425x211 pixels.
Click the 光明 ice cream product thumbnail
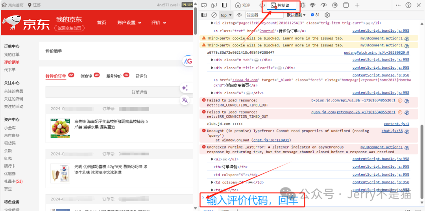click(x=60, y=173)
